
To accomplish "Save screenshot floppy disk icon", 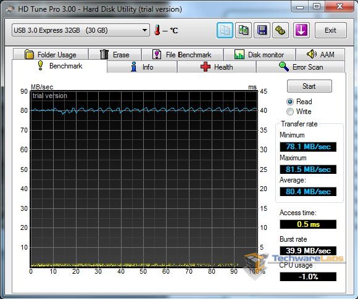I will coord(262,30).
